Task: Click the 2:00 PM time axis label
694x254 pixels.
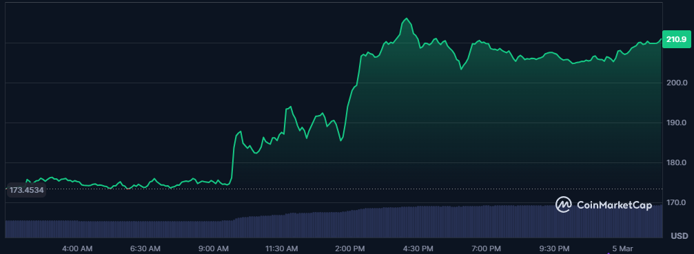Action: pyautogui.click(x=350, y=248)
